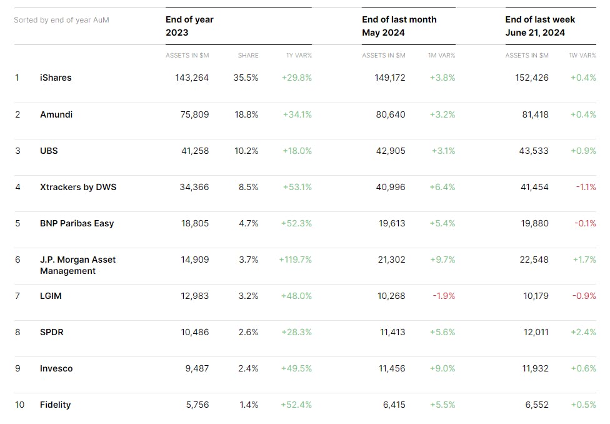Sort by the 1W VAR% column header
This screenshot has height=424, width=610.
pyautogui.click(x=582, y=56)
